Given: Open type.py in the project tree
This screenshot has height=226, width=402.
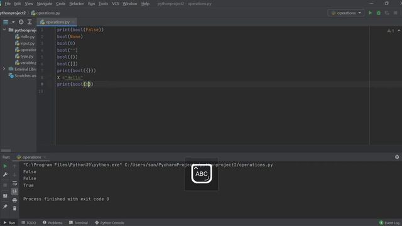Looking at the screenshot, I should (24, 56).
